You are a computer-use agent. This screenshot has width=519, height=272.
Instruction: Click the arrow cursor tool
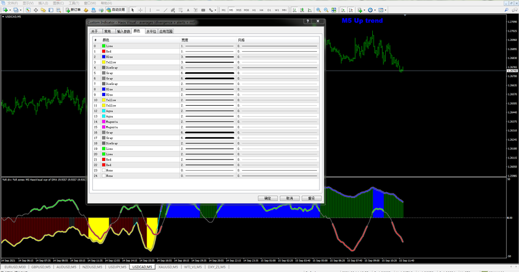pos(133,10)
